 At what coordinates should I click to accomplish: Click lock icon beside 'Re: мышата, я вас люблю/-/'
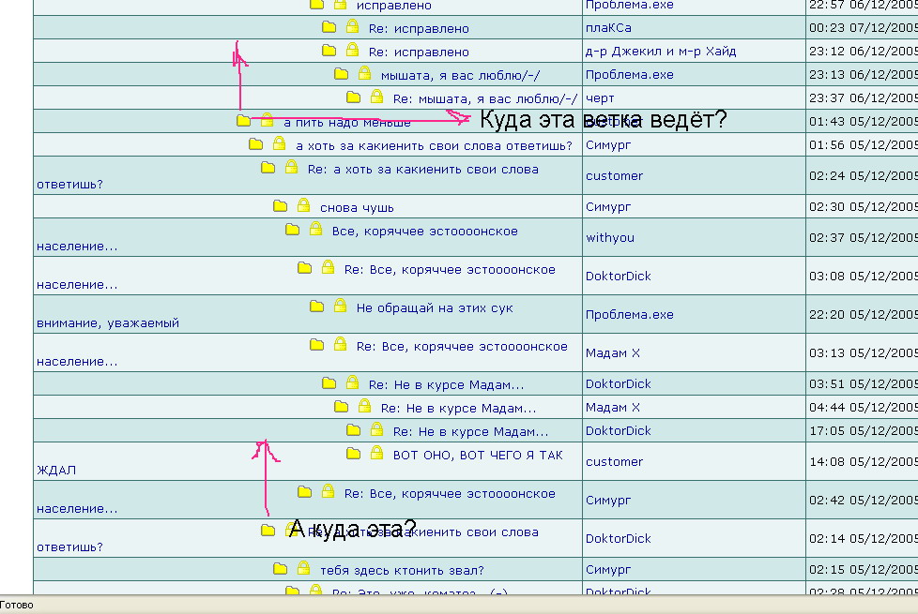pyautogui.click(x=376, y=97)
